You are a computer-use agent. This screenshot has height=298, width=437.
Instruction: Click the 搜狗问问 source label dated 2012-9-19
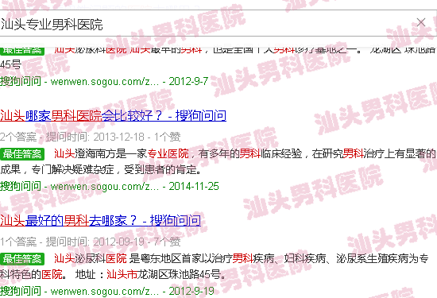click(x=21, y=292)
